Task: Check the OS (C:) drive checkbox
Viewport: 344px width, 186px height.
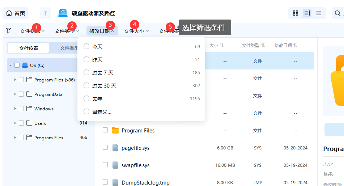Action: pyautogui.click(x=17, y=65)
